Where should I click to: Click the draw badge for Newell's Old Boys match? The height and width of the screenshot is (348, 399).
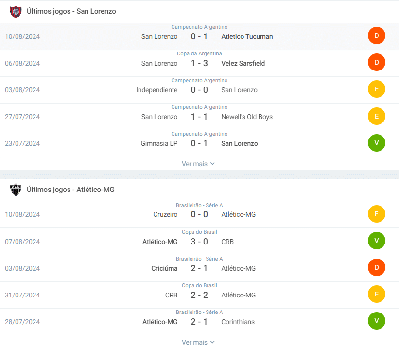(x=376, y=116)
